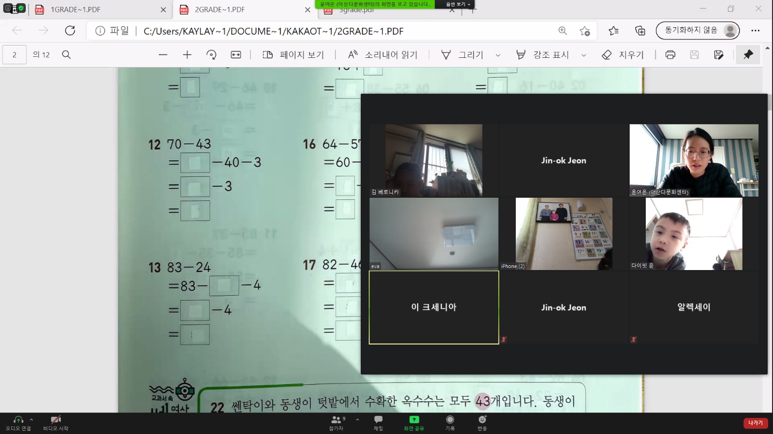Open the collections icon

pyautogui.click(x=640, y=31)
